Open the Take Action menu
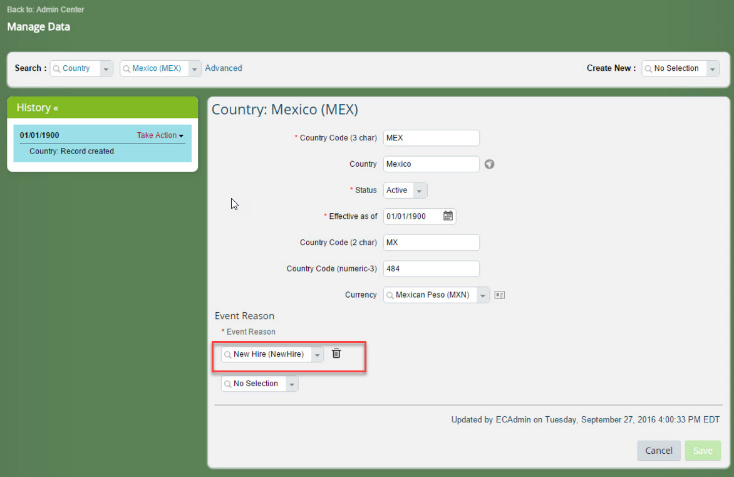 point(160,135)
